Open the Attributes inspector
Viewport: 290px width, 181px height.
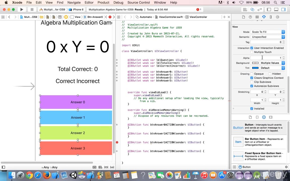coord(264,17)
